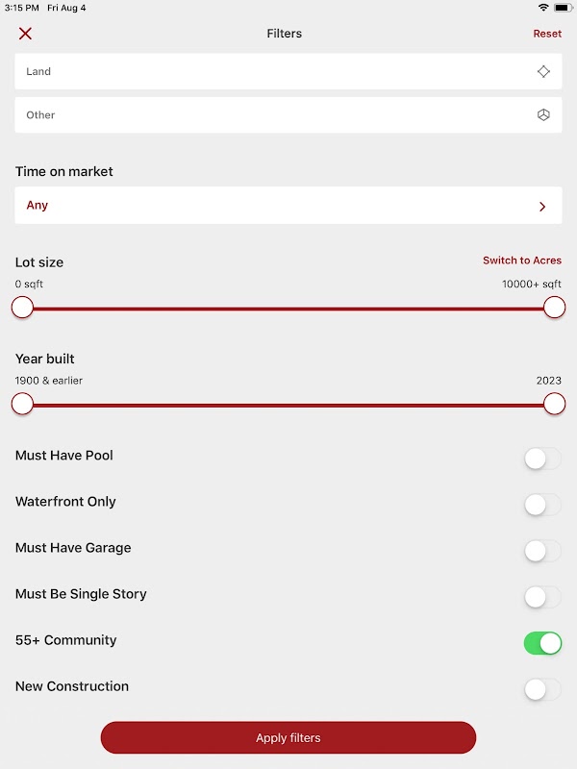
Task: Close the Filters screen with X icon
Action: point(25,34)
